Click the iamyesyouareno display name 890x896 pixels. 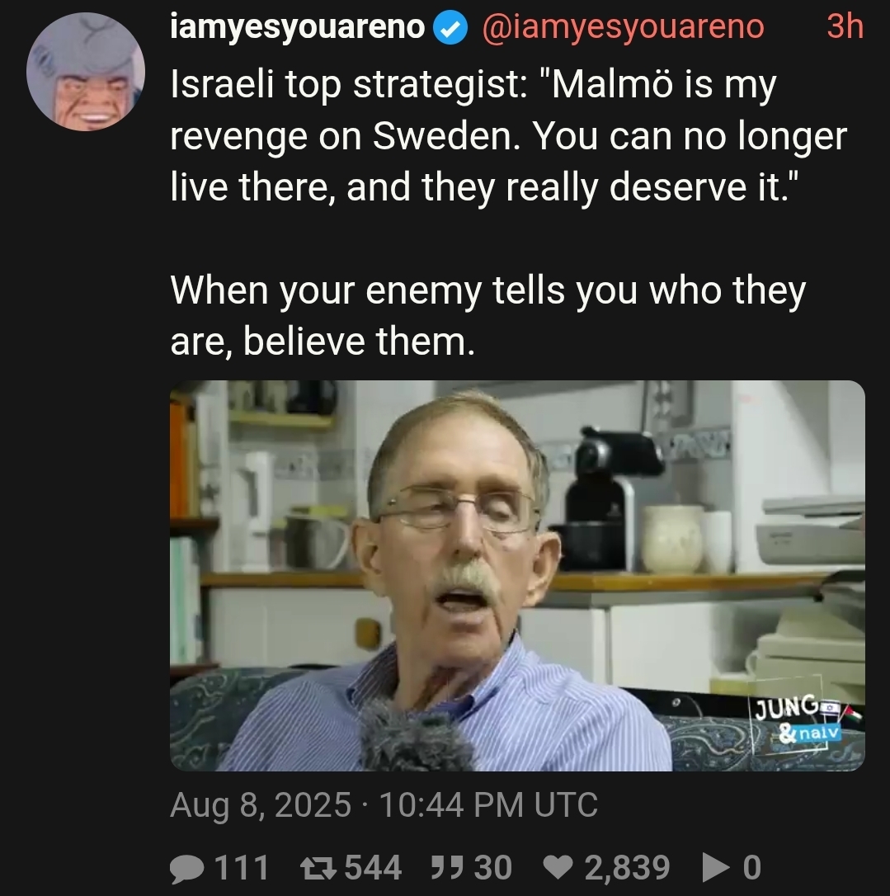pyautogui.click(x=298, y=27)
